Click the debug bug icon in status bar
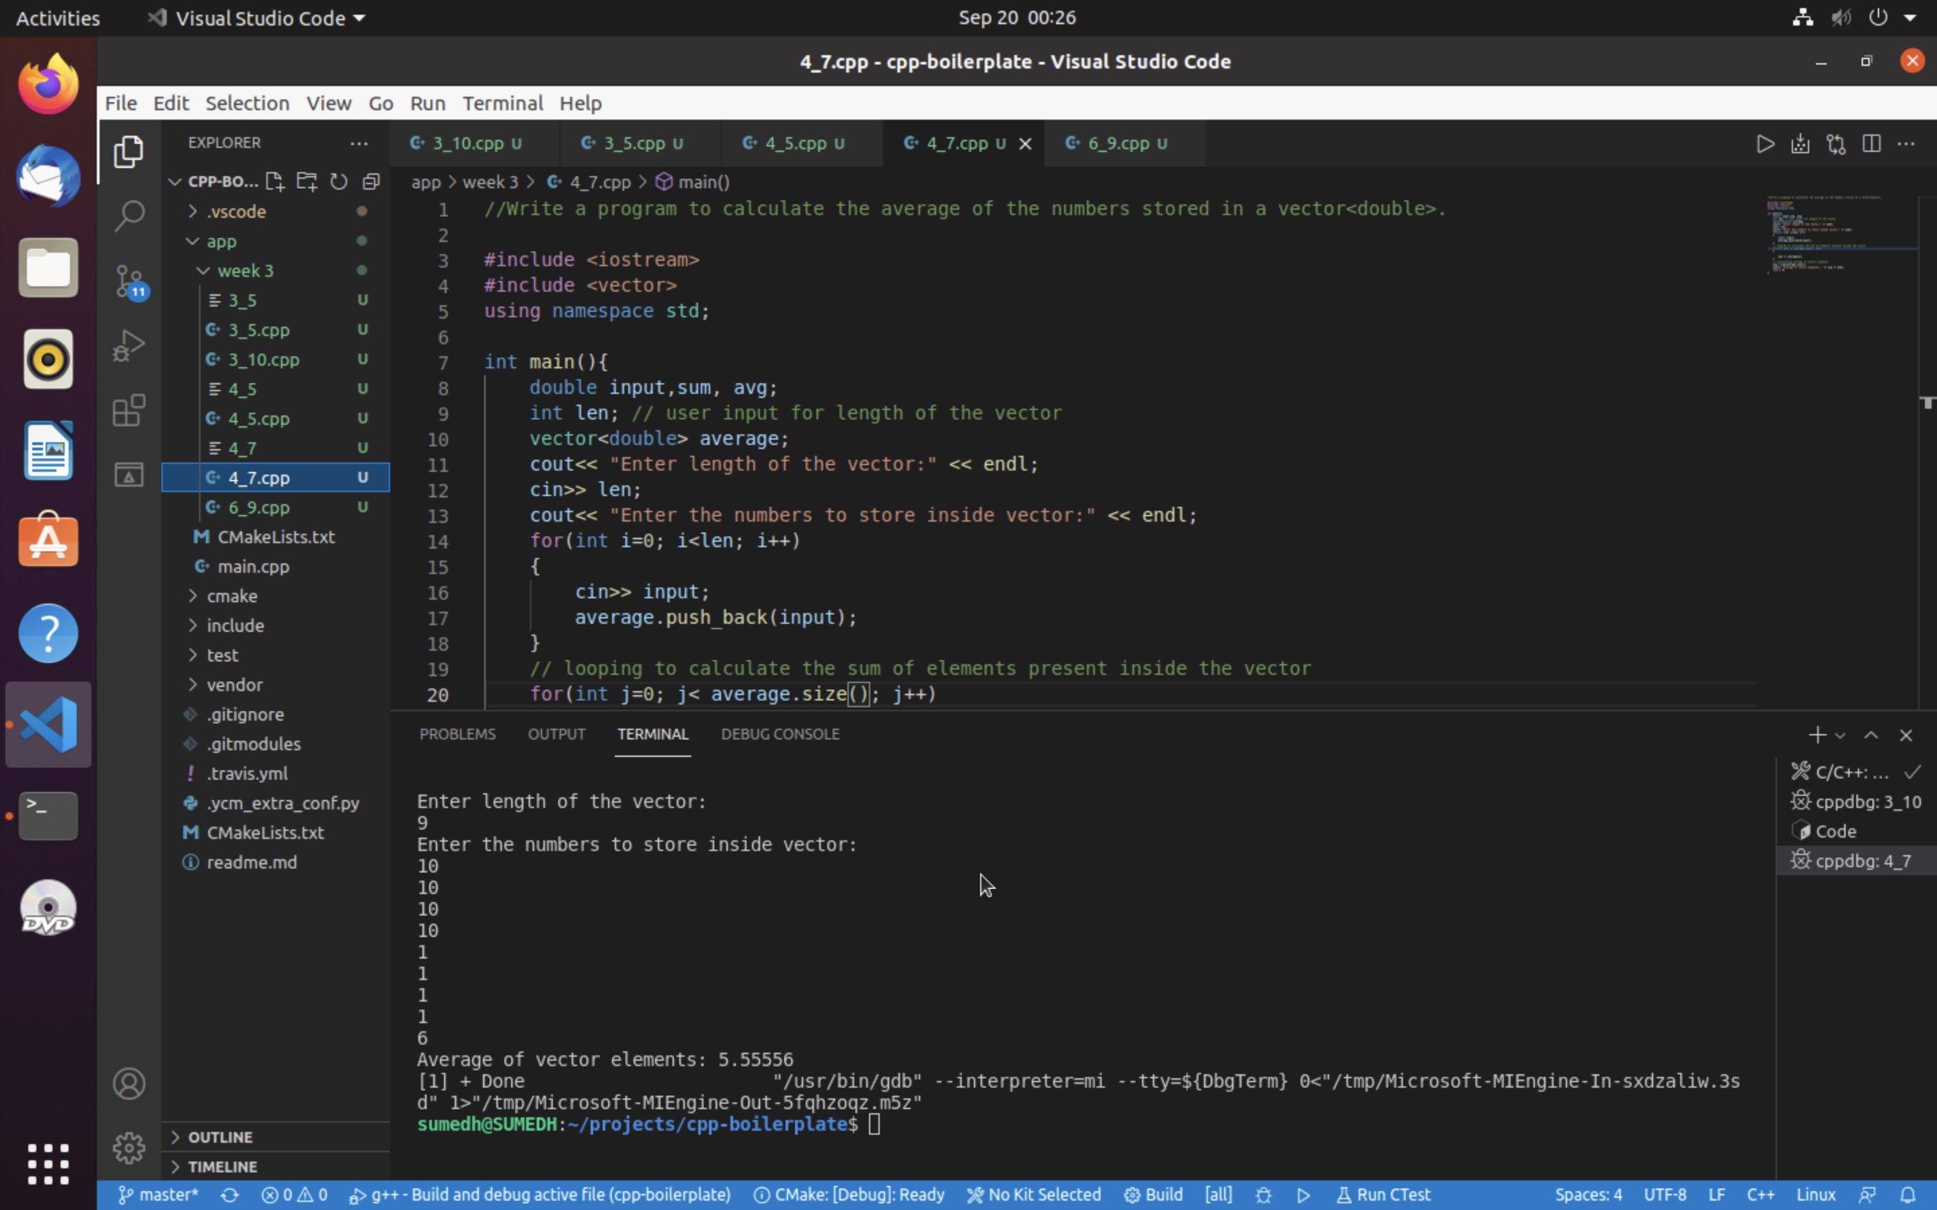The height and width of the screenshot is (1210, 1937). (1264, 1195)
